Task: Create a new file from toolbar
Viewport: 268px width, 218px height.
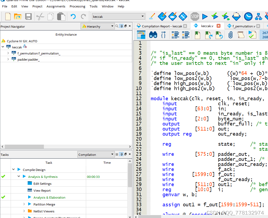Action: pos(8,16)
